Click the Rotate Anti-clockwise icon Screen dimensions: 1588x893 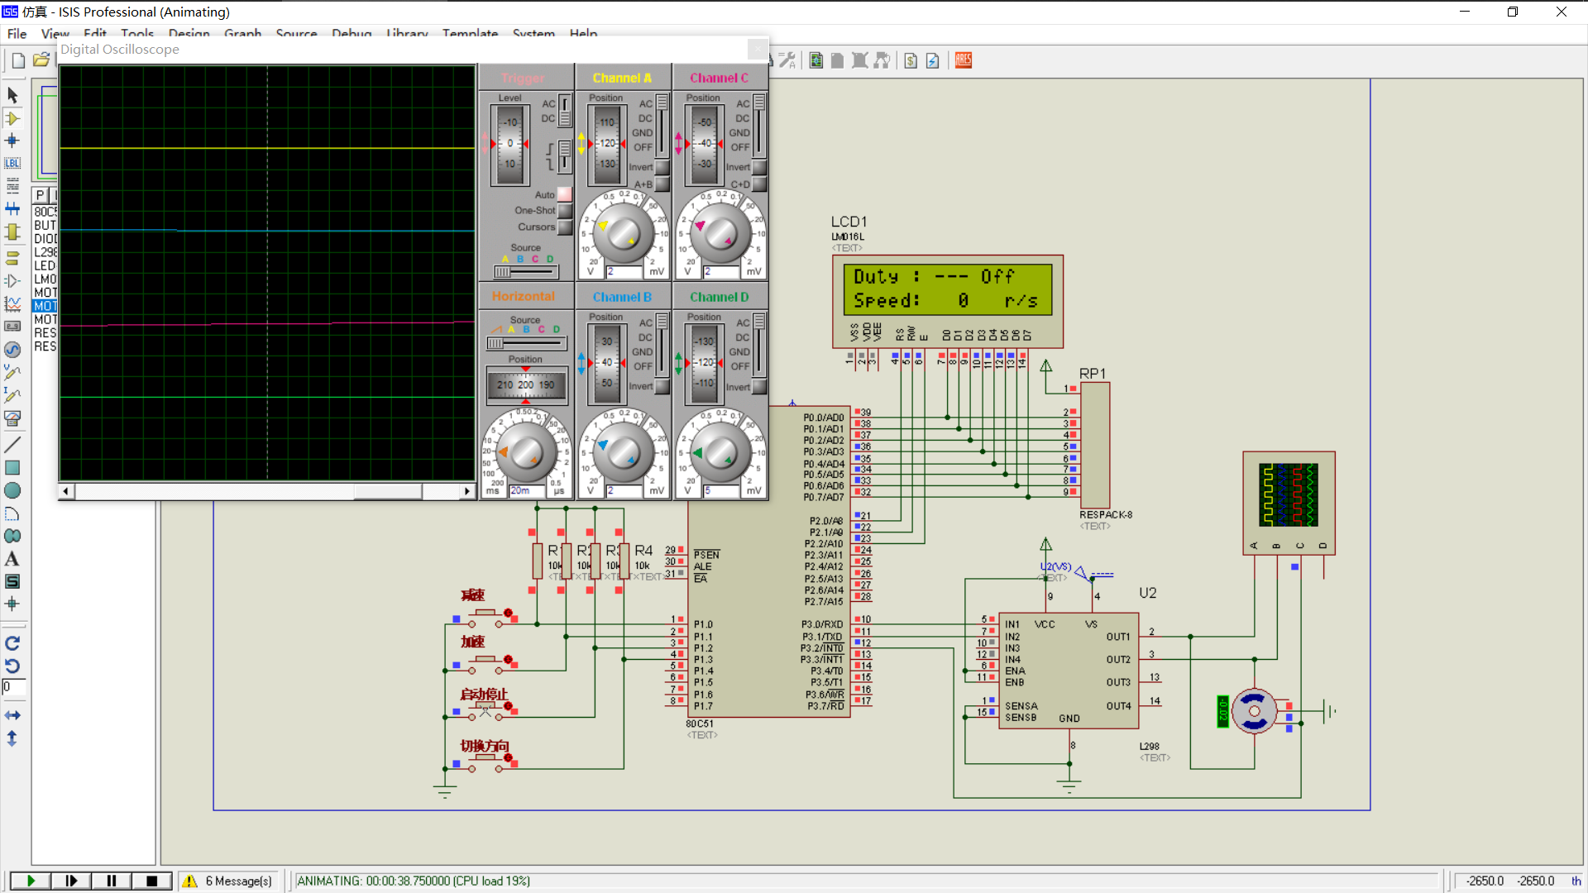[12, 666]
